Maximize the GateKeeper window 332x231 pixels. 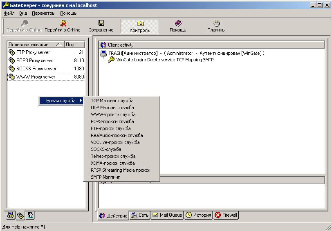(320, 5)
